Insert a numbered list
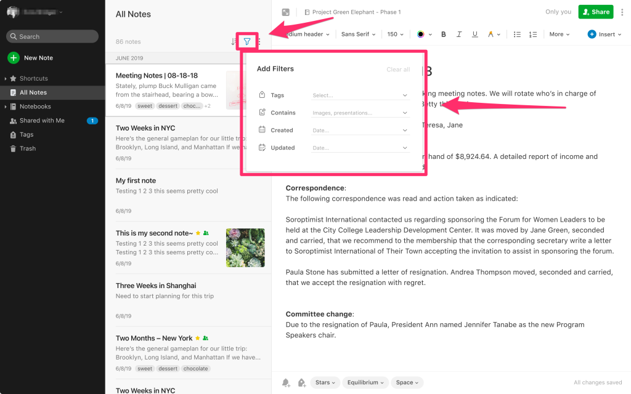631x394 pixels. click(x=533, y=34)
